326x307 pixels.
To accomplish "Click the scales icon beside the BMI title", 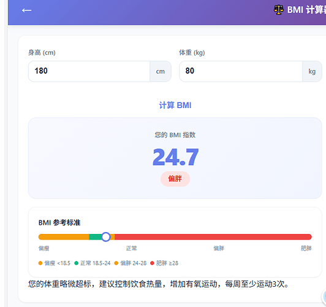I will pyautogui.click(x=279, y=10).
